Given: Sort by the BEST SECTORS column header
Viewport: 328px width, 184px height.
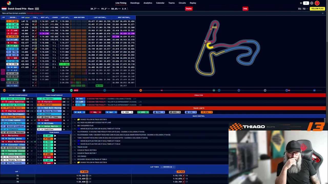Looking at the screenshot, I should tap(124, 17).
